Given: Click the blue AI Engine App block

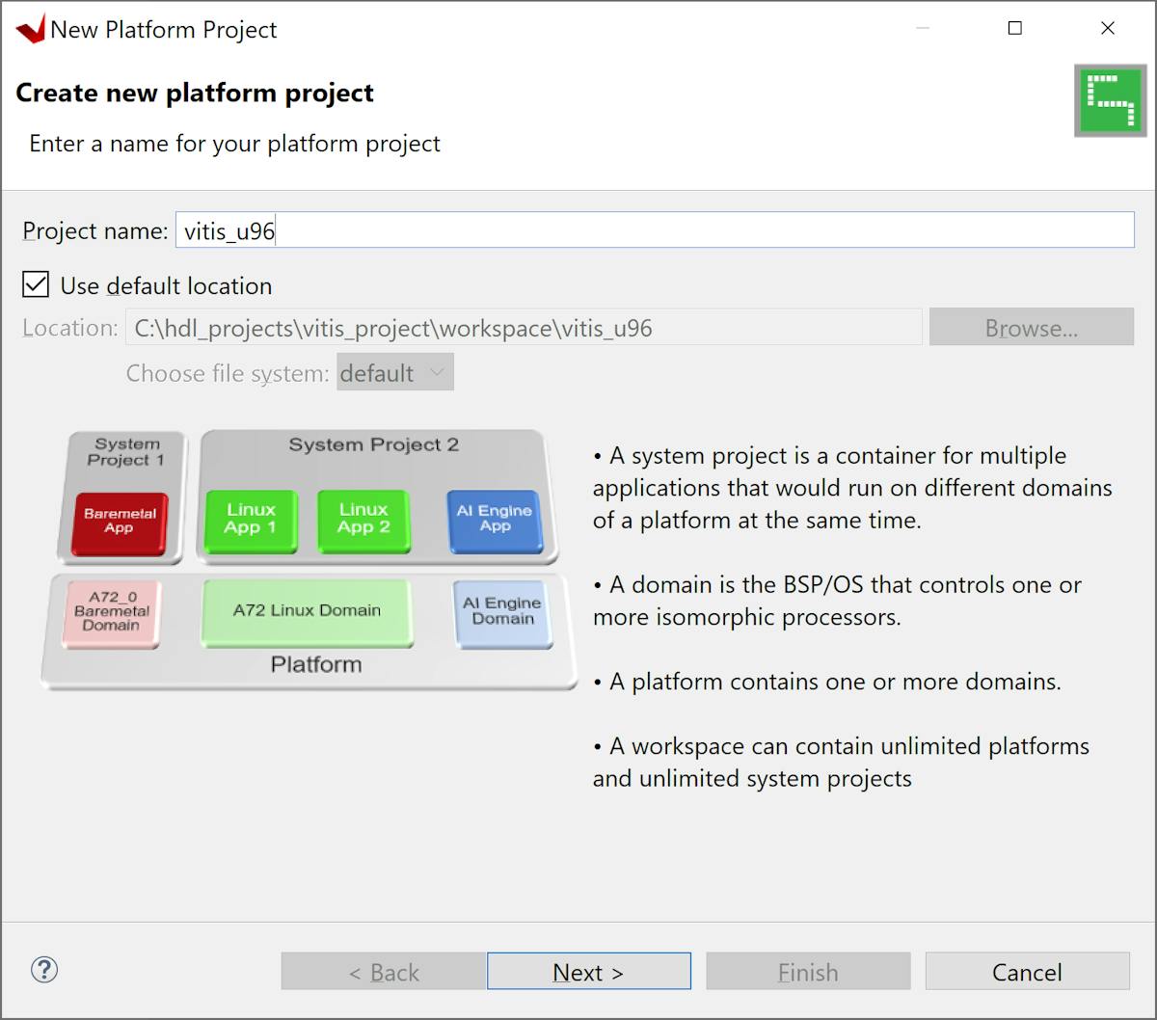Looking at the screenshot, I should pyautogui.click(x=496, y=519).
